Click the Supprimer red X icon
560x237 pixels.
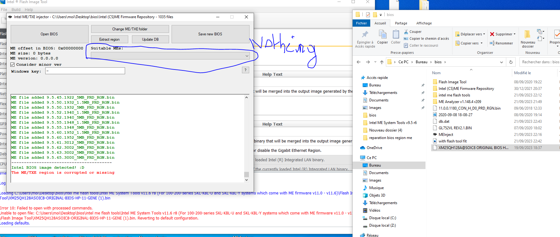click(x=492, y=34)
